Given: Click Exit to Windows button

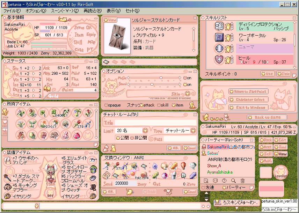Looking at the screenshot, I should (x=248, y=108).
